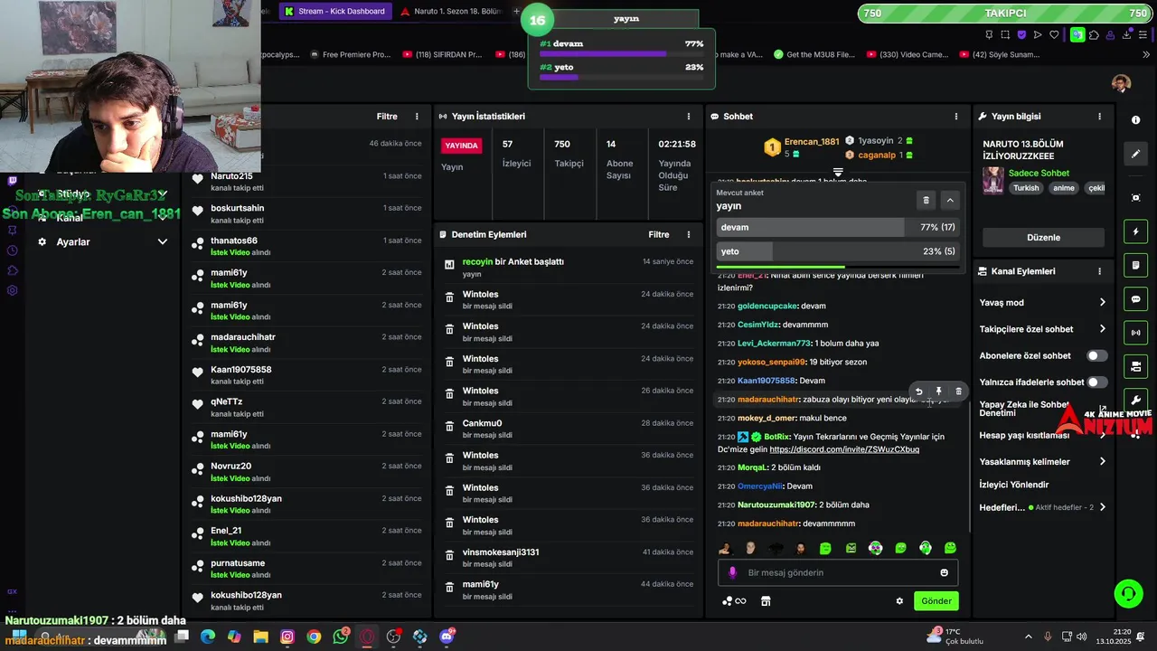Click Naruto215 follow entry in activity feed
Screen dimensions: 1157x651
click(x=306, y=181)
